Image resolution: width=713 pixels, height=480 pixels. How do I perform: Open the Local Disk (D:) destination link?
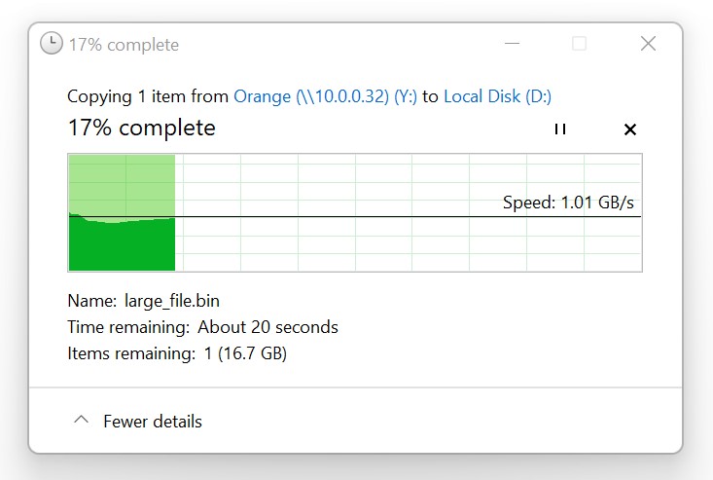(497, 96)
